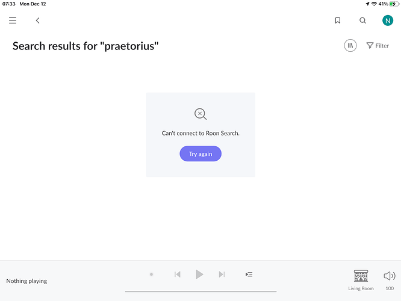Click the search magnifier icon
Image resolution: width=401 pixels, height=301 pixels.
point(362,20)
